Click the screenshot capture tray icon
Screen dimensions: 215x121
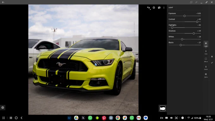pyautogui.click(x=176, y=118)
